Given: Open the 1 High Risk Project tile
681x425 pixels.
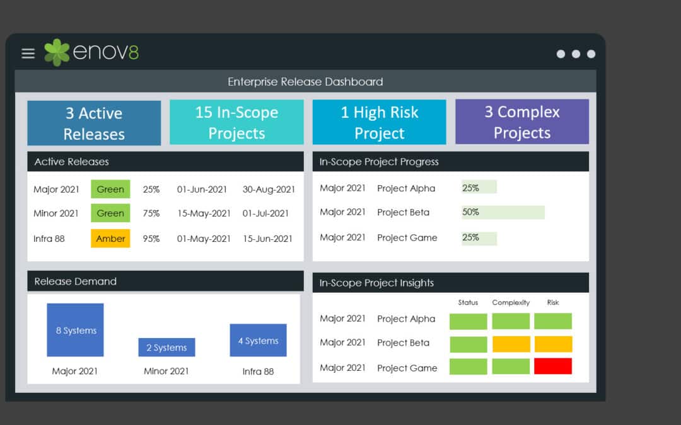Looking at the screenshot, I should (379, 122).
